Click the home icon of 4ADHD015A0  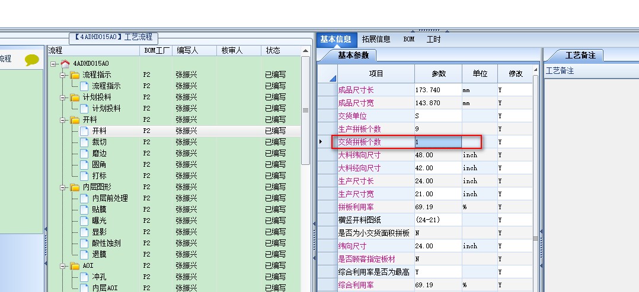[x=65, y=63]
